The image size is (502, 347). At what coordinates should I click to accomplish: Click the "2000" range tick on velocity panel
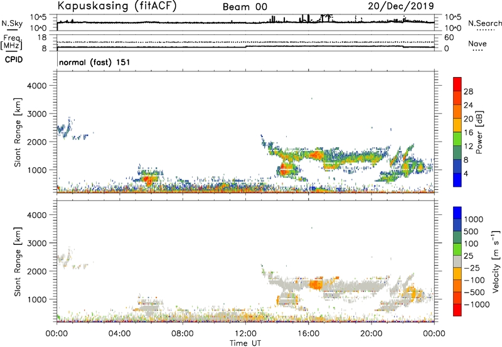coord(37,271)
